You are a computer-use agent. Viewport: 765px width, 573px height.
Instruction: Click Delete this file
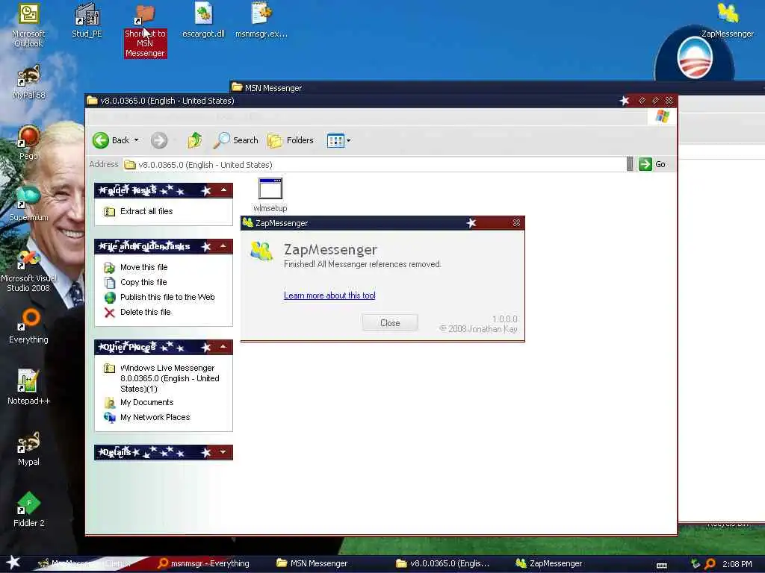146,312
